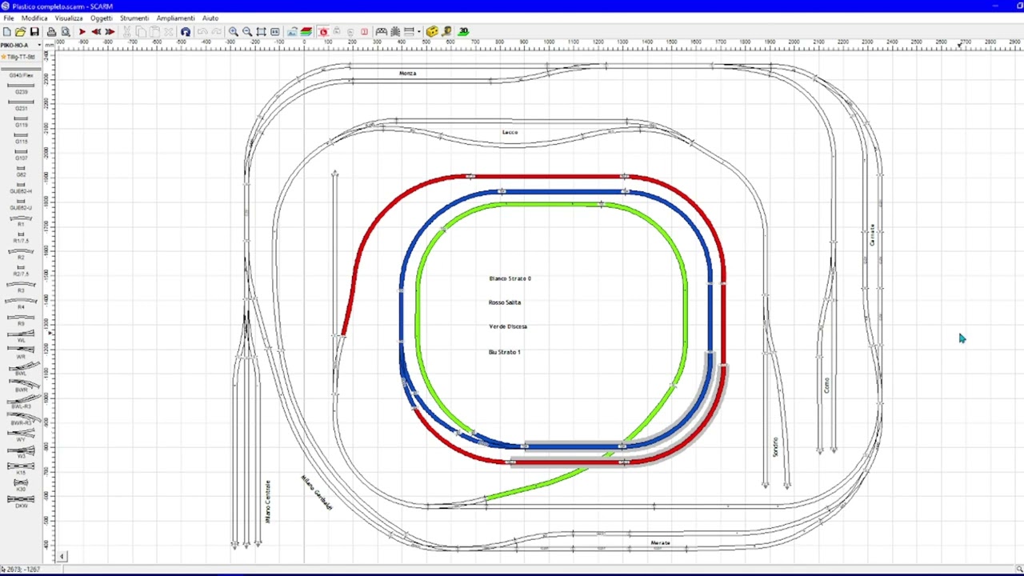This screenshot has width=1024, height=576.
Task: Select the R9 curved track
Action: coord(21,320)
